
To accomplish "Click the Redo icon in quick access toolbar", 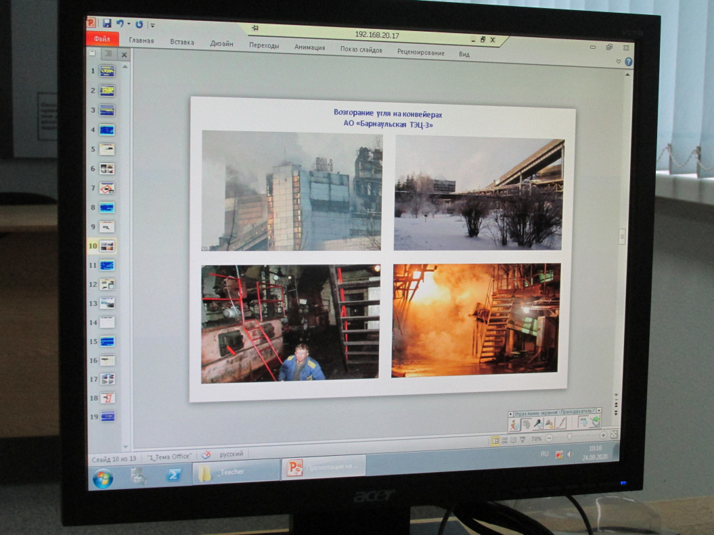I will point(139,24).
